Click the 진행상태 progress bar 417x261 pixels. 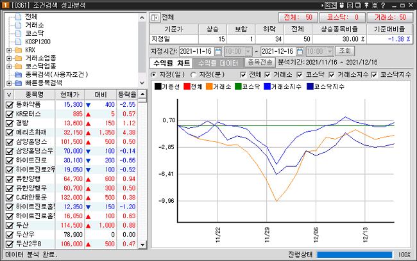click(x=355, y=255)
